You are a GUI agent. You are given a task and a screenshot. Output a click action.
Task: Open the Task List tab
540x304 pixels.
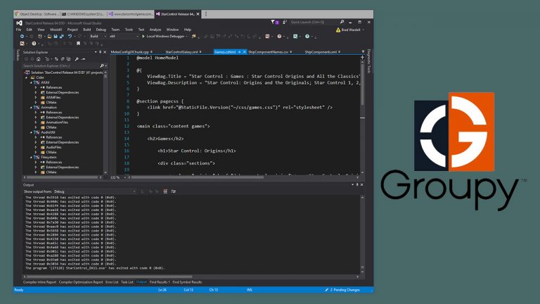tap(127, 282)
